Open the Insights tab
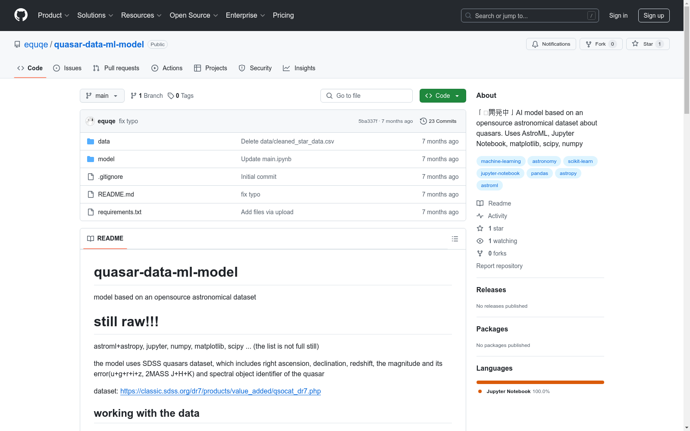Image resolution: width=690 pixels, height=431 pixels. click(x=299, y=68)
